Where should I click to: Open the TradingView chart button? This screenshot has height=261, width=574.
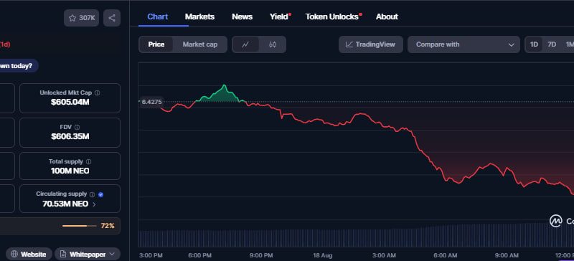point(370,44)
